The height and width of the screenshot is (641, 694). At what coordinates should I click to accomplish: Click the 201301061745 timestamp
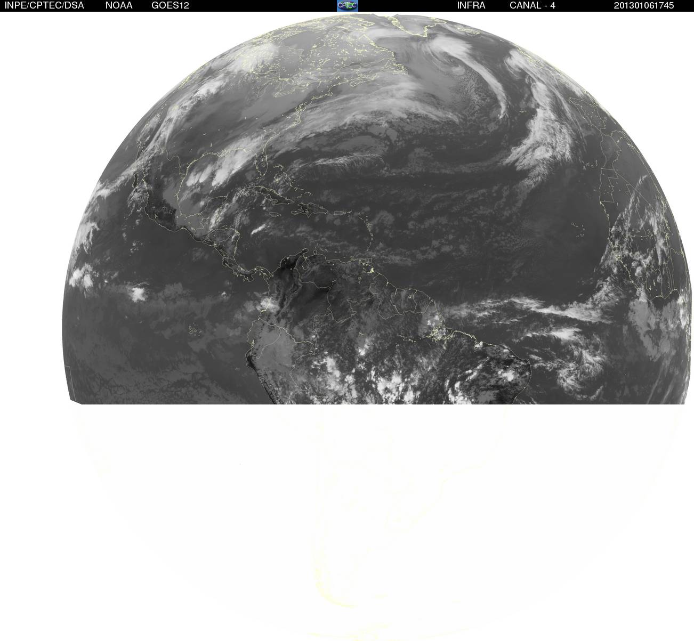(x=644, y=6)
